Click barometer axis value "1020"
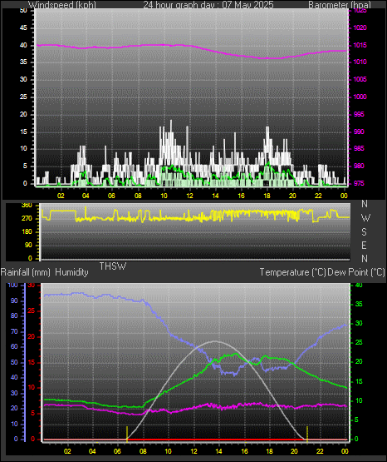Image resolution: width=387 pixels, height=462 pixels. pyautogui.click(x=360, y=28)
